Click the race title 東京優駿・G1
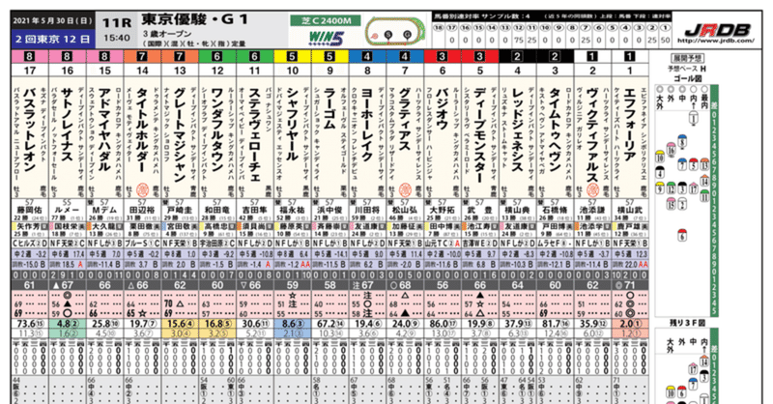The image size is (773, 404). (195, 19)
